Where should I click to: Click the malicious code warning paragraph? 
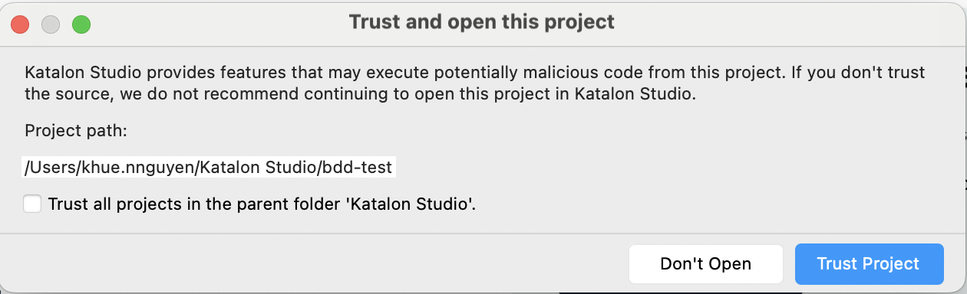point(475,84)
